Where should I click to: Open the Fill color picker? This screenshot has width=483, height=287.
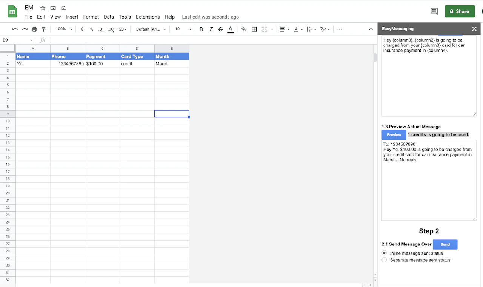tap(243, 29)
